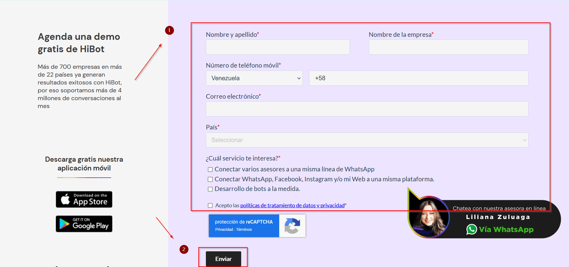Image resolution: width=569 pixels, height=267 pixels.
Task: Focus the 'Nombre y apellido' field
Action: (x=278, y=47)
